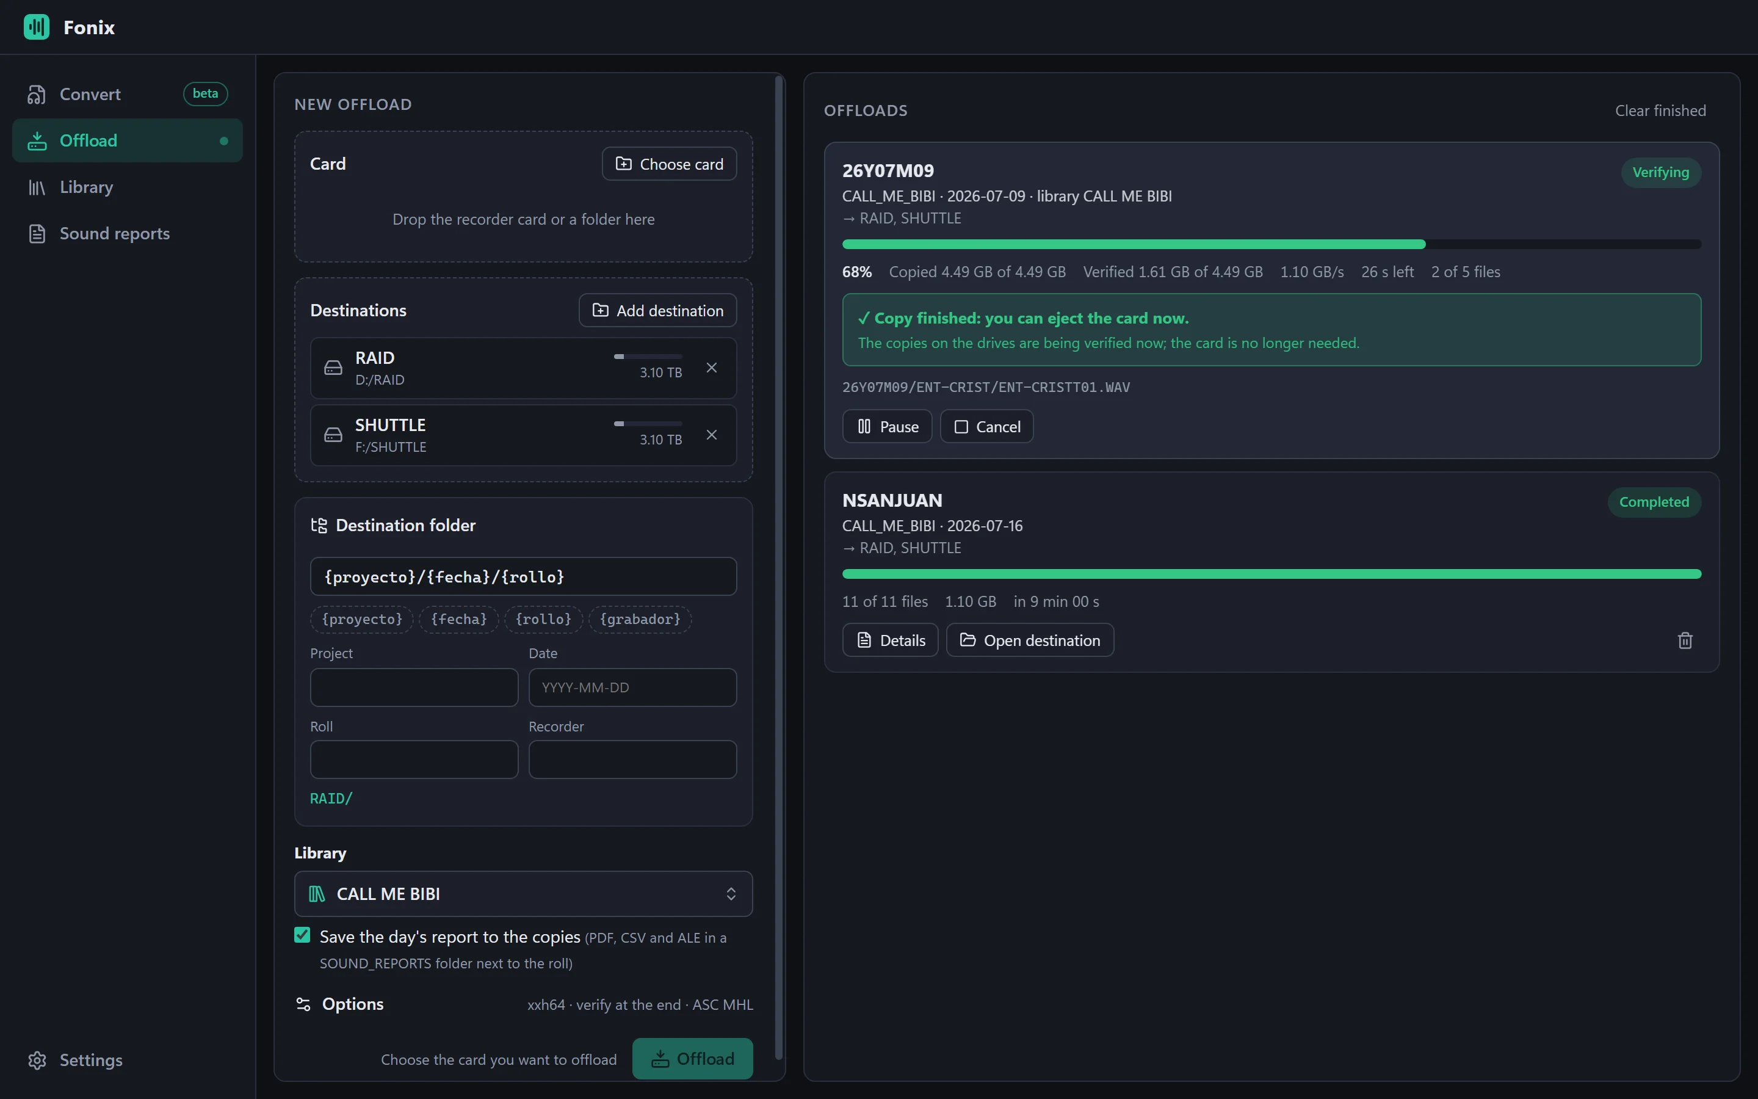Screen dimensions: 1758x1099
Task: Open Details for NSANJUAN offload
Action: pos(890,640)
